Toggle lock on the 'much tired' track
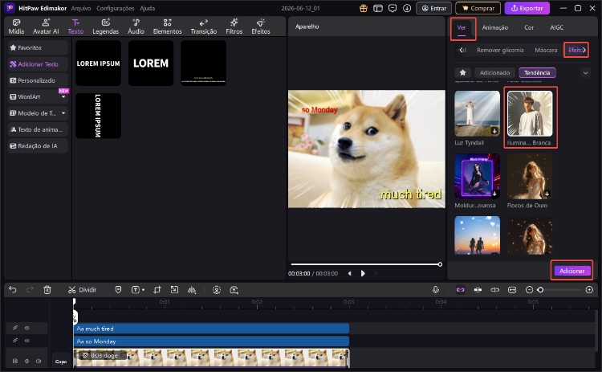Image resolution: width=602 pixels, height=372 pixels. coord(15,328)
